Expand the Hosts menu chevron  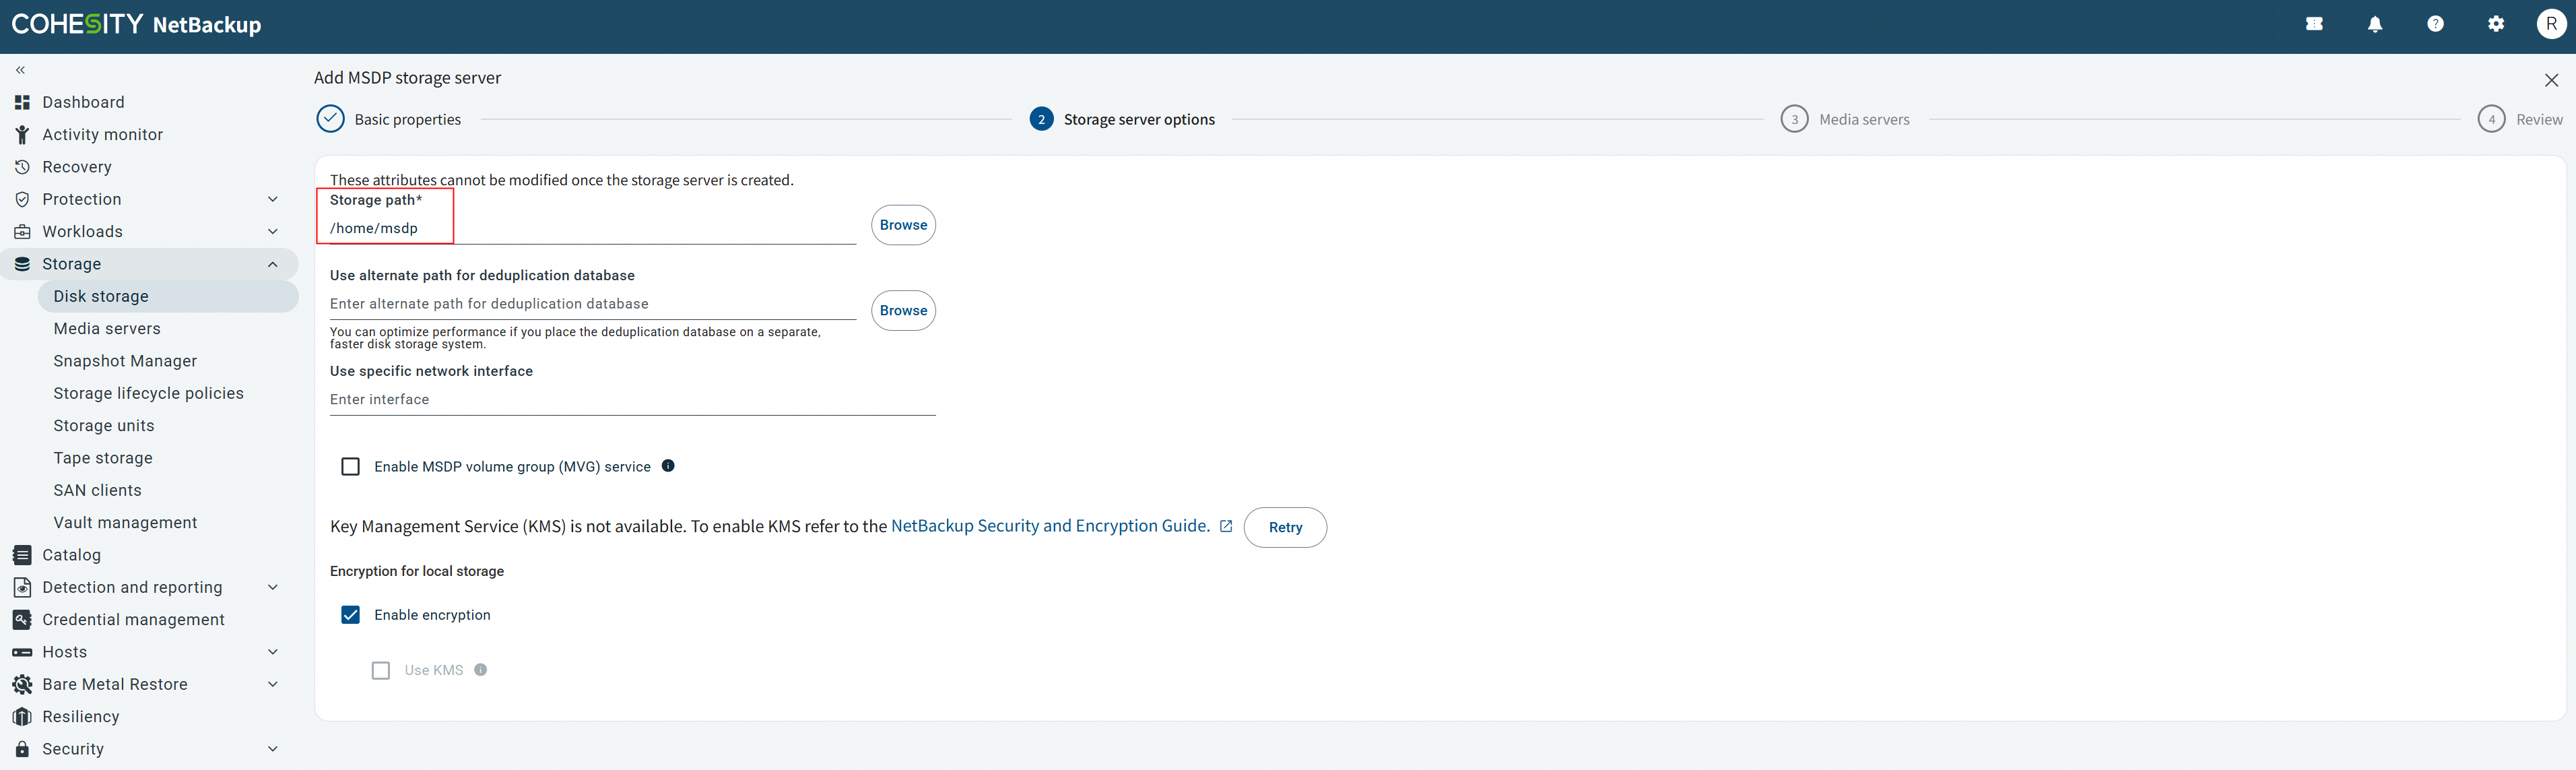273,652
